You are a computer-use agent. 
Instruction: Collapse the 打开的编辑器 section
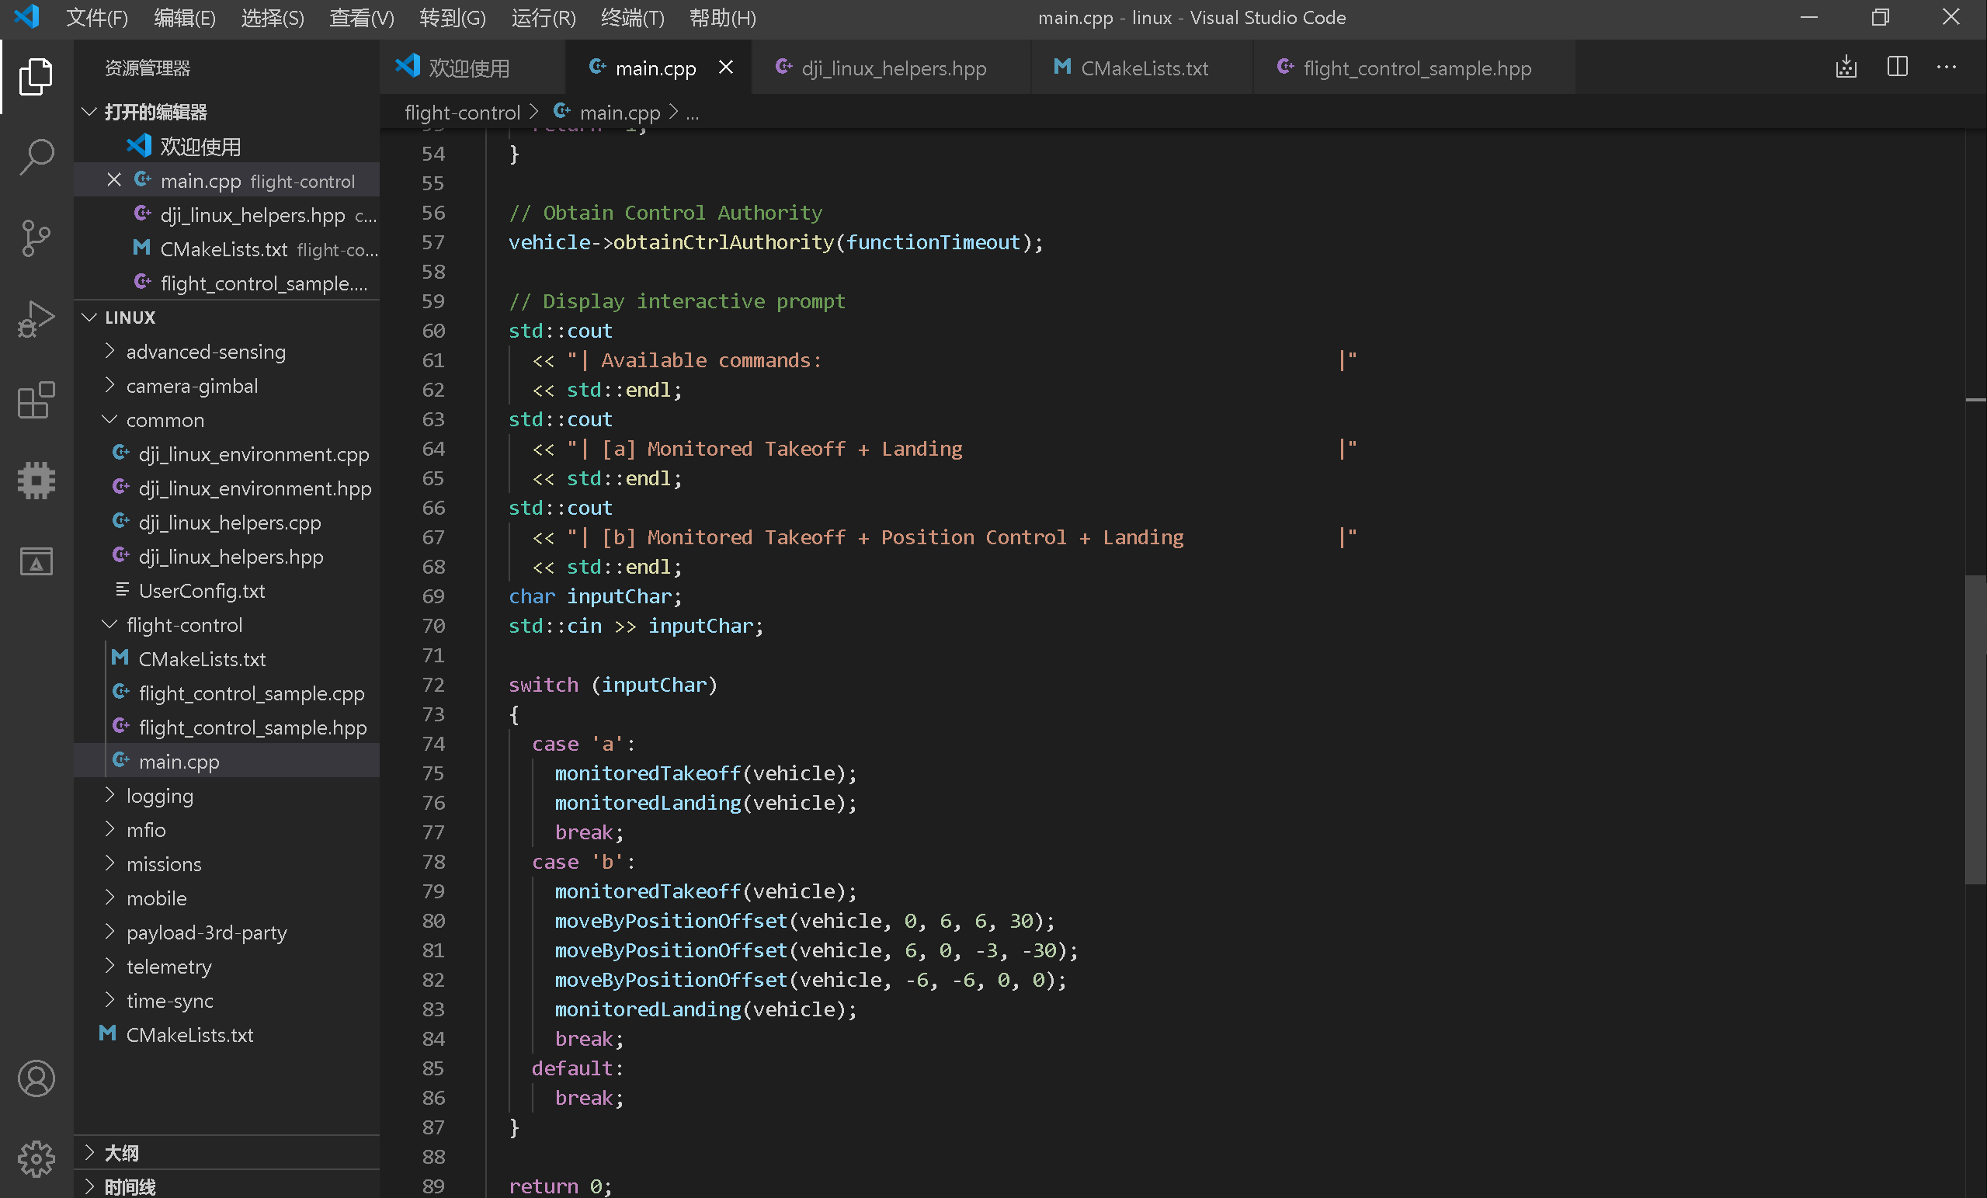(x=89, y=112)
